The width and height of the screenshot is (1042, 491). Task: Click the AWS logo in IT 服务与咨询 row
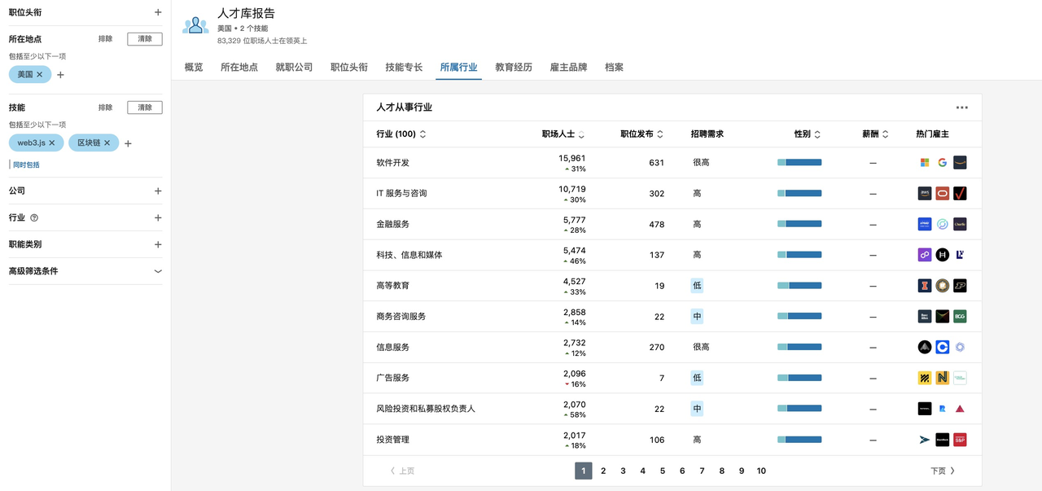(924, 194)
